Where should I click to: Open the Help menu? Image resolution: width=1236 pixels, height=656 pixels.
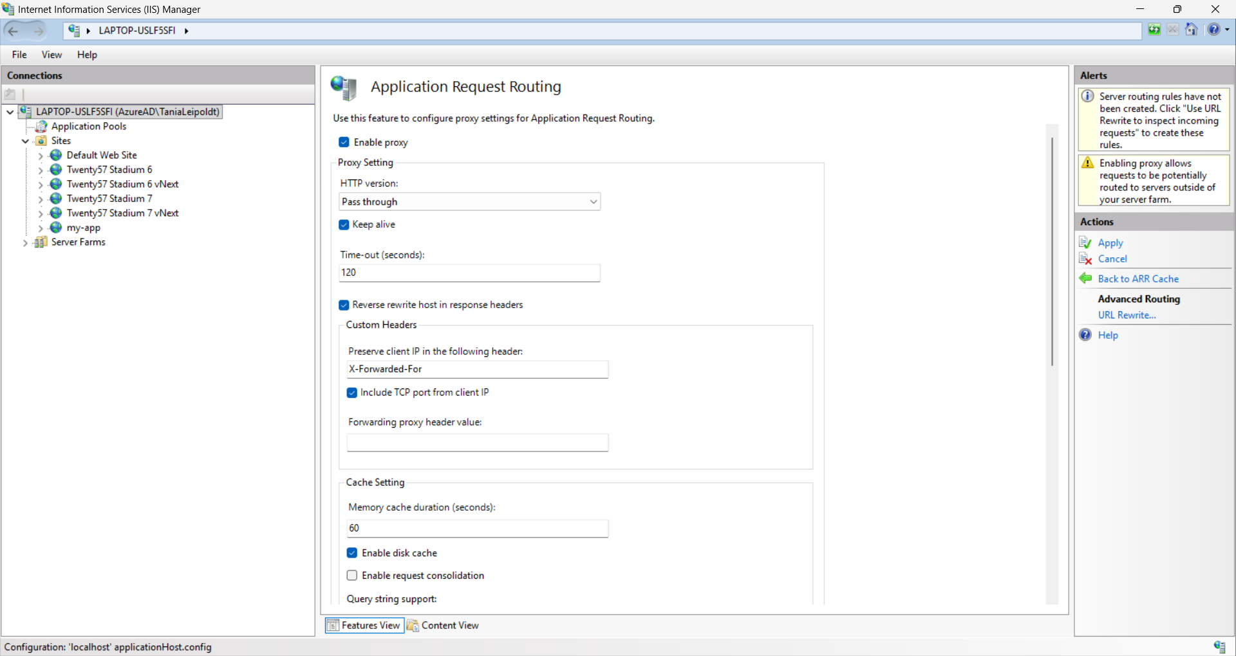coord(87,55)
